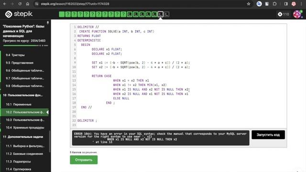
Task: Click the 'WHEN x1 = x2 THEN x1' line
Action: pyautogui.click(x=131, y=81)
